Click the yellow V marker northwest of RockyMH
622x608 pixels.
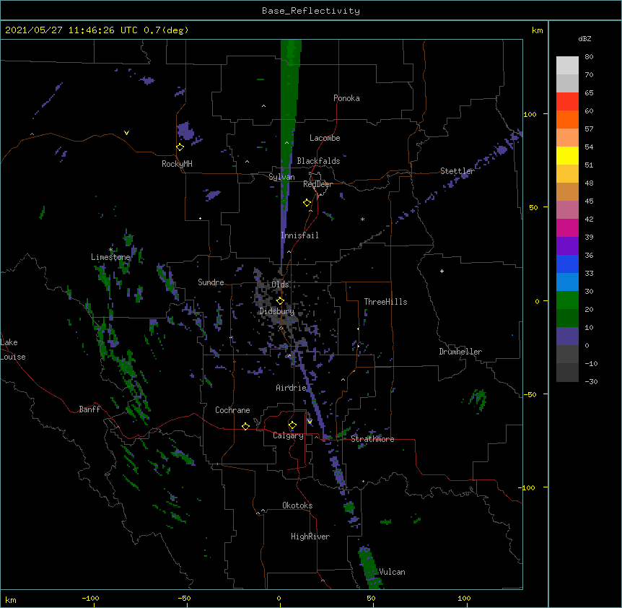(x=126, y=133)
